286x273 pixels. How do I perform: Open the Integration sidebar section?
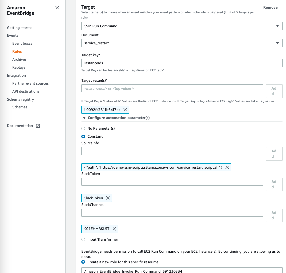coord(16,75)
